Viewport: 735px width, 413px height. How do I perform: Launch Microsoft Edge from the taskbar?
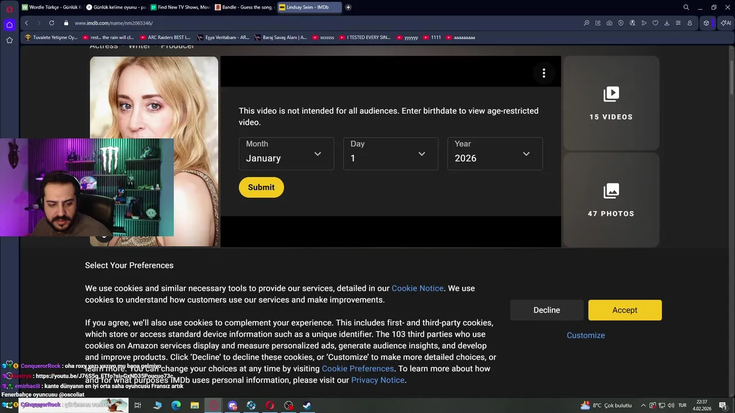coord(176,406)
